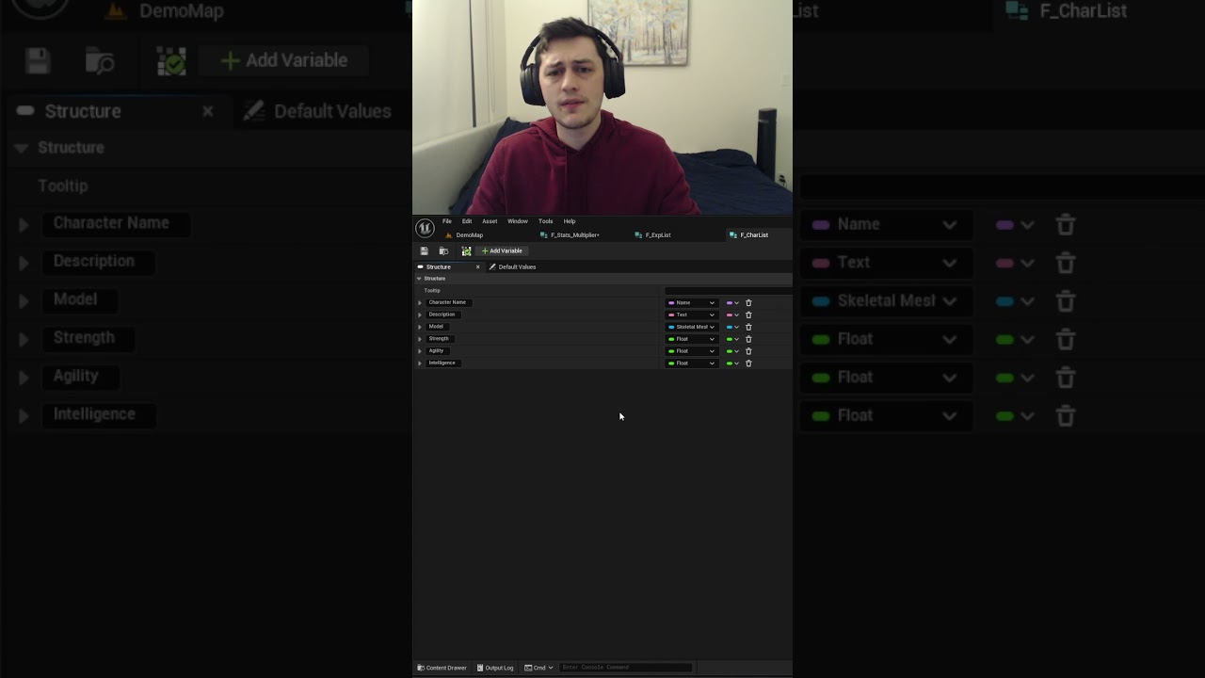Open the Help menu

[x=570, y=221]
